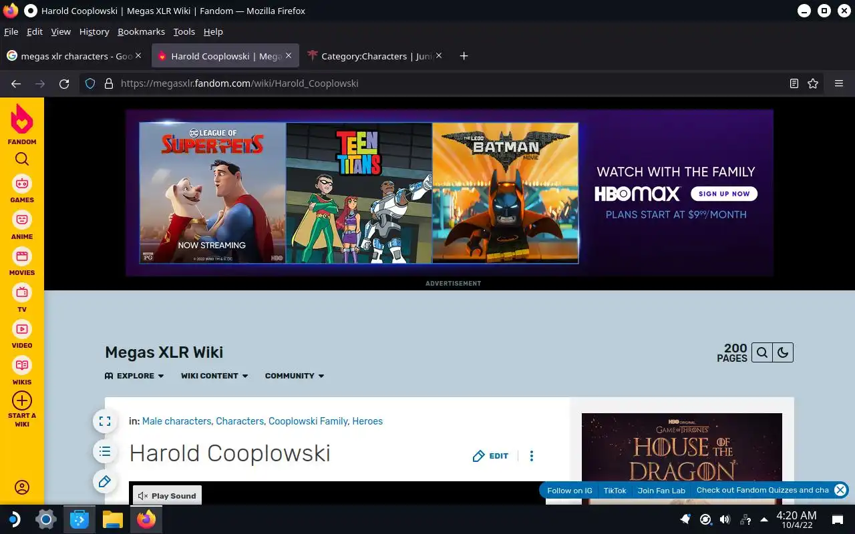This screenshot has width=855, height=534.
Task: Open Firefox hamburger application menu
Action: (x=839, y=83)
